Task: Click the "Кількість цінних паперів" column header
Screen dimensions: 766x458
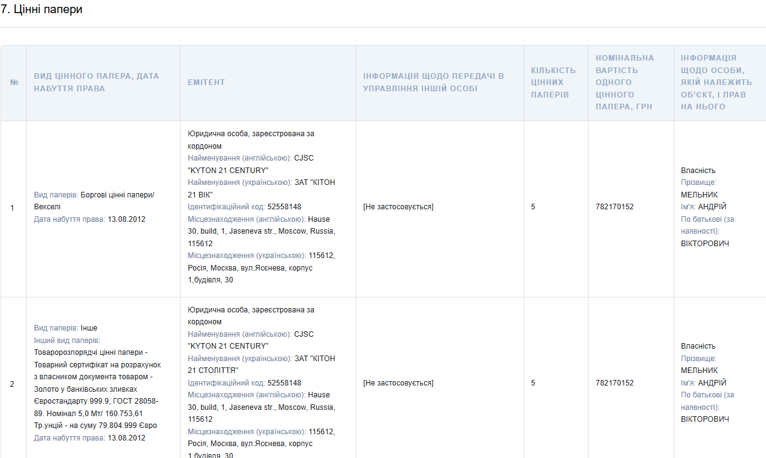Action: pyautogui.click(x=553, y=82)
